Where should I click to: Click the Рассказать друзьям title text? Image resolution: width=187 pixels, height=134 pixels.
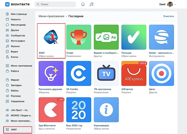coord(50,89)
